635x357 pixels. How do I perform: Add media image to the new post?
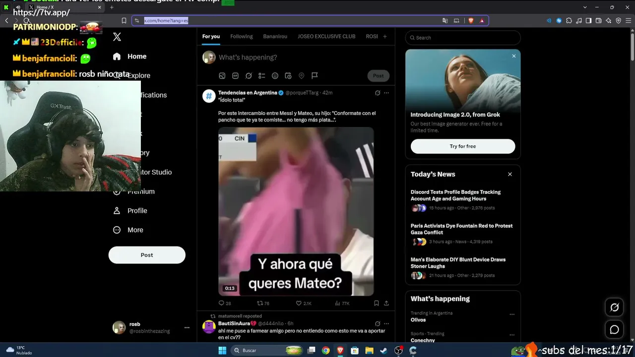pos(222,76)
